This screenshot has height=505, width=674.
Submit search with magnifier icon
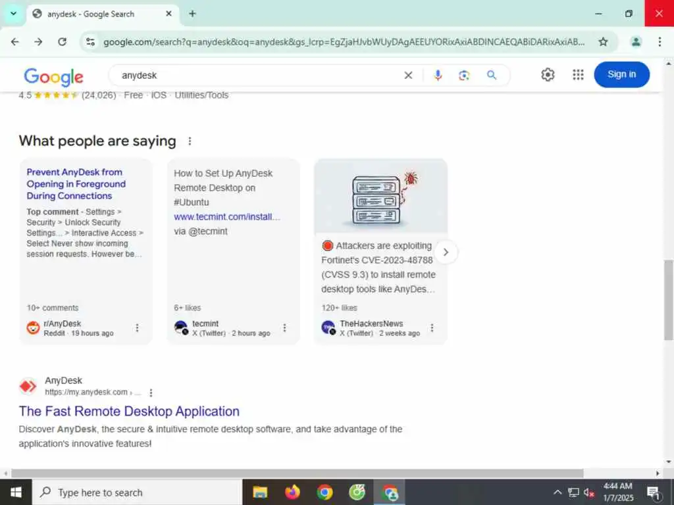[x=491, y=75]
